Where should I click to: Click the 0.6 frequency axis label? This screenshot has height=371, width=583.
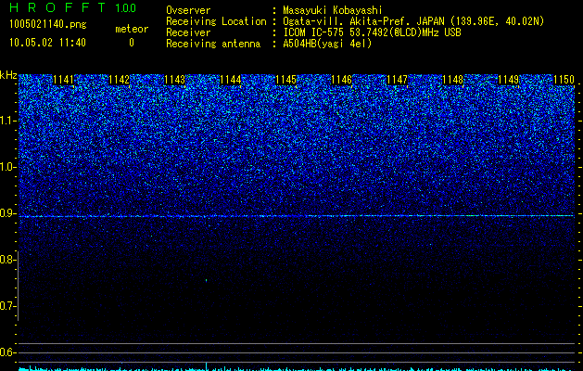7,352
